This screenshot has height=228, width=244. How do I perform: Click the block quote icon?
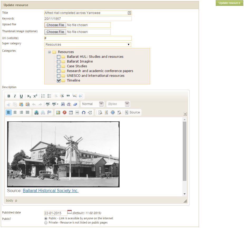(68, 96)
